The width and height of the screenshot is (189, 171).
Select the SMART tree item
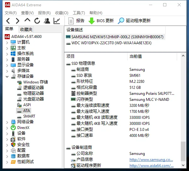pos(26,116)
